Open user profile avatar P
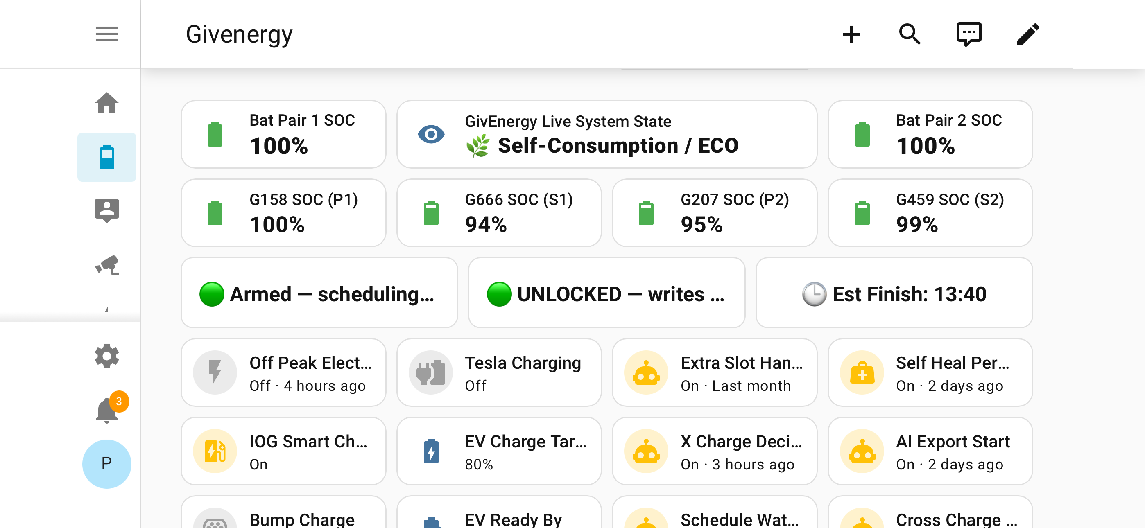 coord(106,464)
